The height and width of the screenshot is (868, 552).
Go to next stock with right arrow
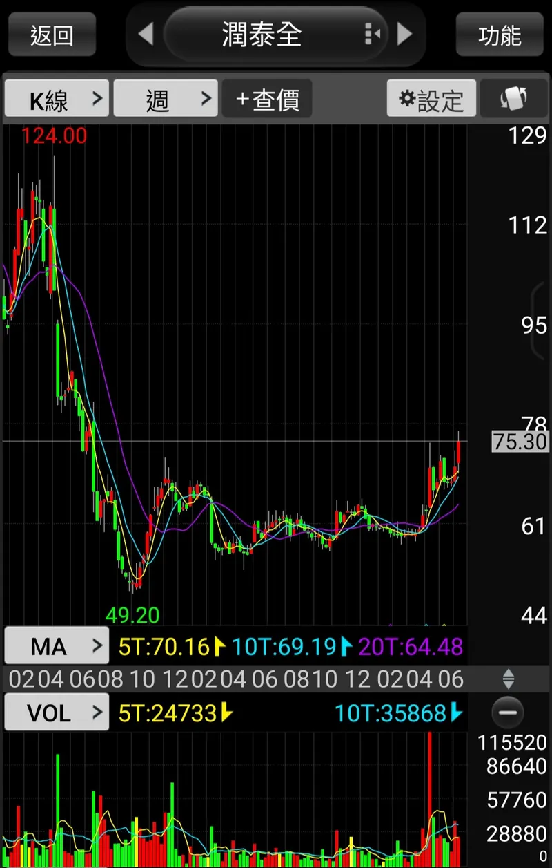405,34
